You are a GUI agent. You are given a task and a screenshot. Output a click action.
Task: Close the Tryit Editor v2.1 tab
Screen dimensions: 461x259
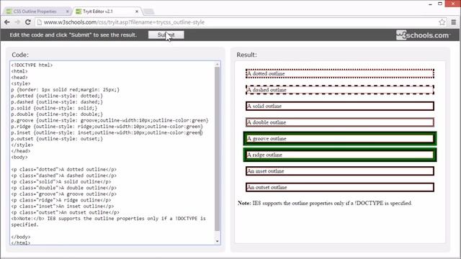(x=137, y=12)
